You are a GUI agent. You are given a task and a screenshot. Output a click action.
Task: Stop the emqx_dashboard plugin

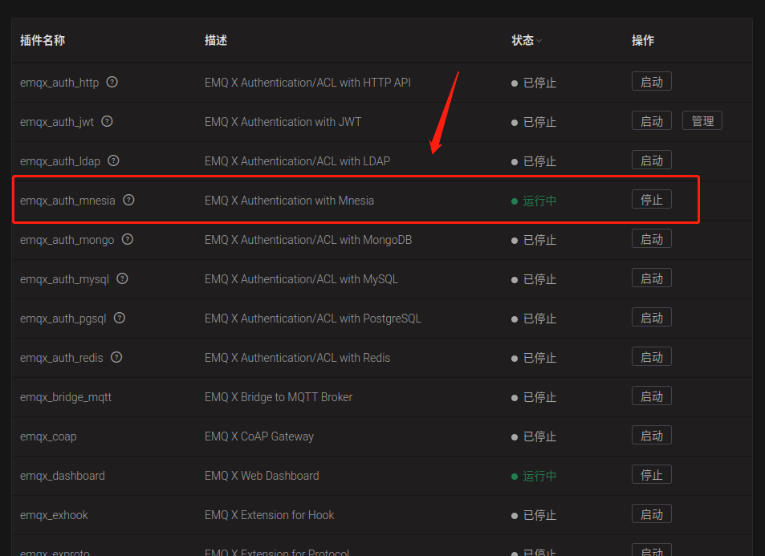651,475
